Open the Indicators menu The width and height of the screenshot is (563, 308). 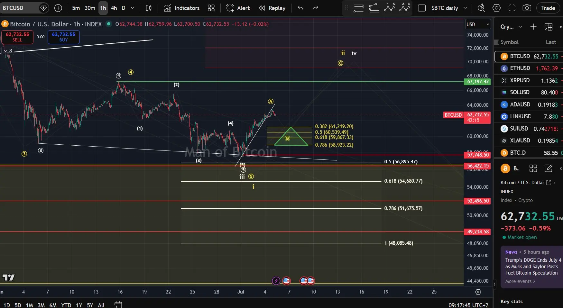(182, 8)
